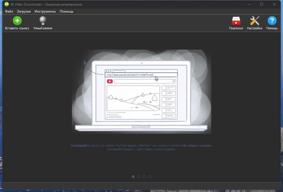Select the first slide indicator dot
Screen dimensions: 283x192
click(x=133, y=177)
